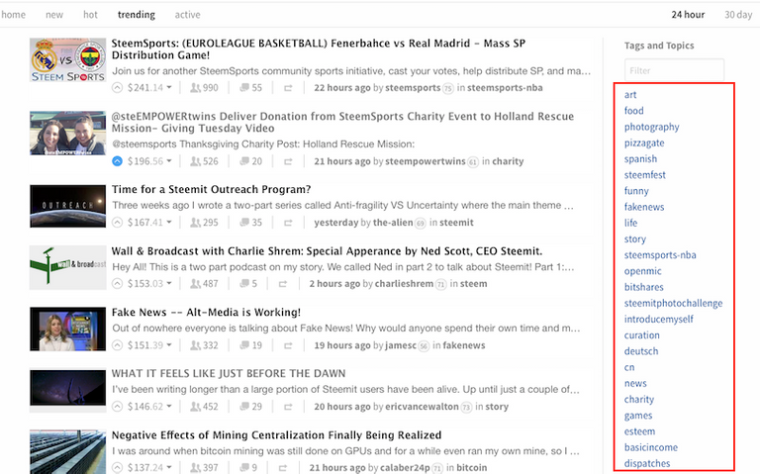The height and width of the screenshot is (474, 760).
Task: Open the 19 comments on Fake News post
Action: pyautogui.click(x=251, y=345)
